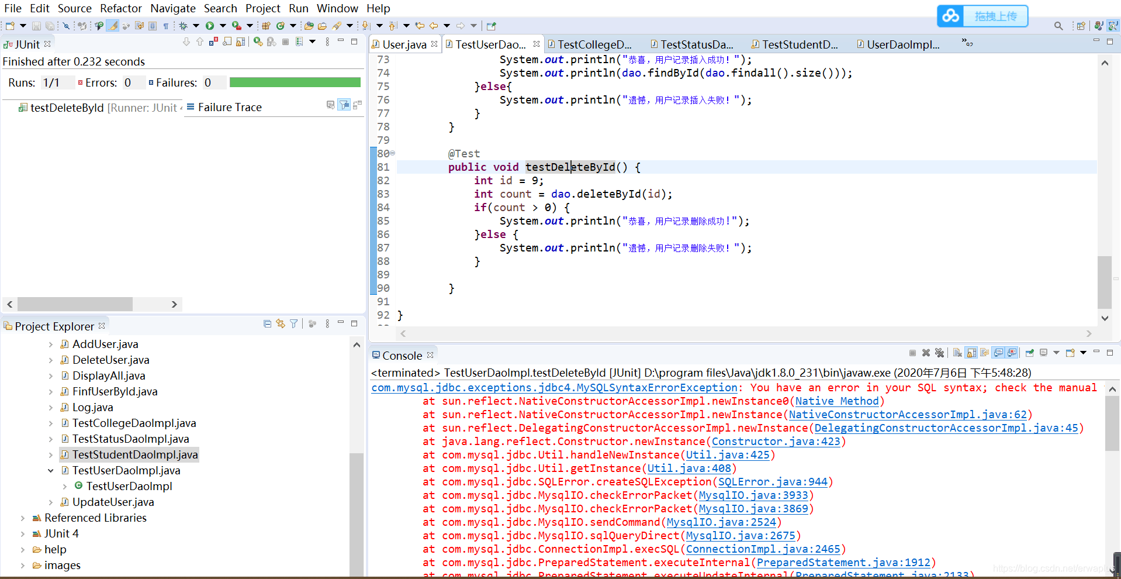This screenshot has height=579, width=1121.
Task: Toggle Filter Stack Trace button
Action: 344,105
